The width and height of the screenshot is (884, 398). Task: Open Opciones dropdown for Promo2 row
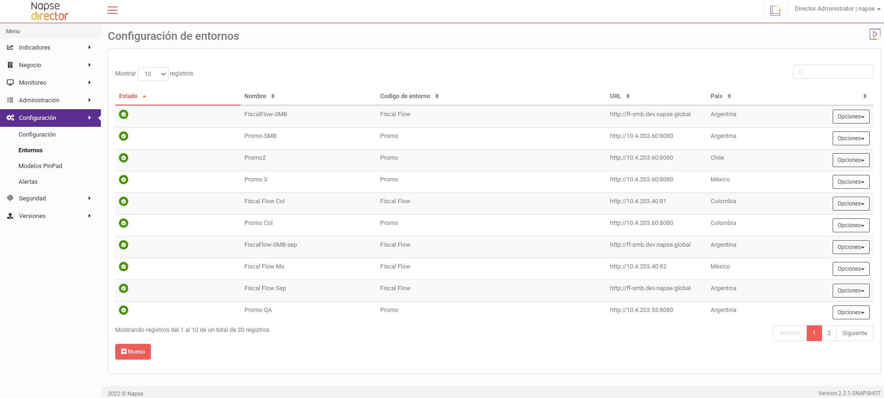coord(851,160)
